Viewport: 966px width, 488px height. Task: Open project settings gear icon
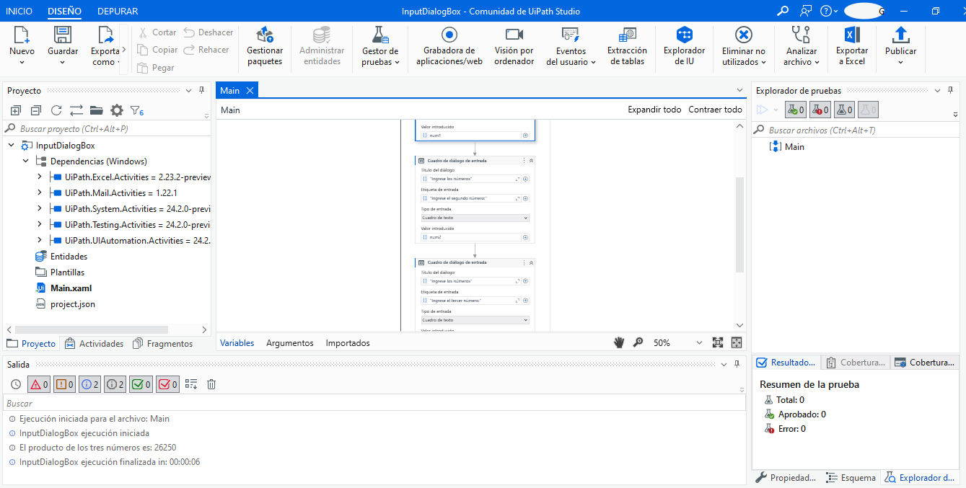[x=117, y=110]
